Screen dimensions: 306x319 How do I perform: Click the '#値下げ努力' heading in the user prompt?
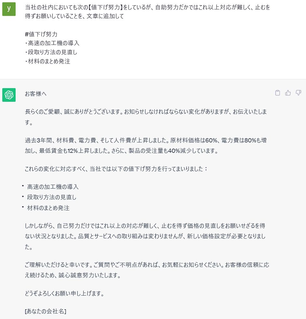pos(41,34)
